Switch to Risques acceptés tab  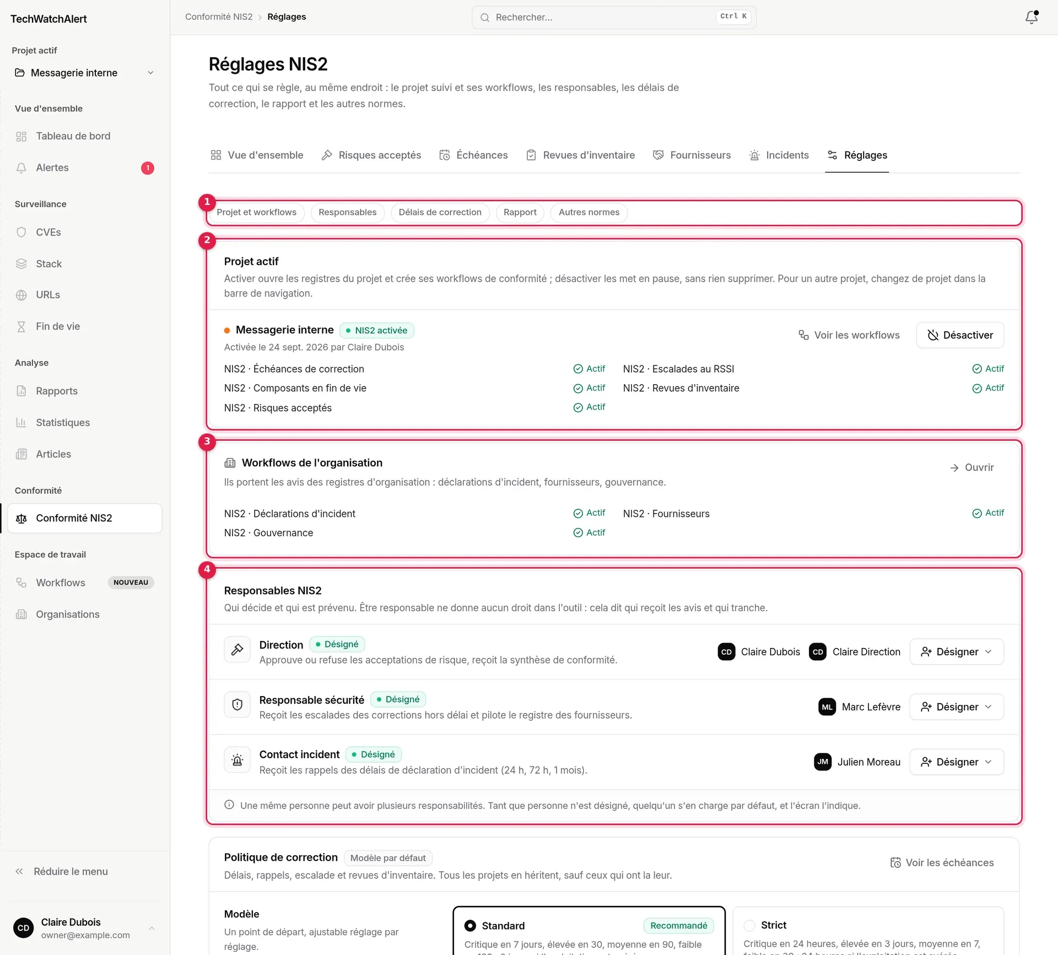(x=371, y=155)
